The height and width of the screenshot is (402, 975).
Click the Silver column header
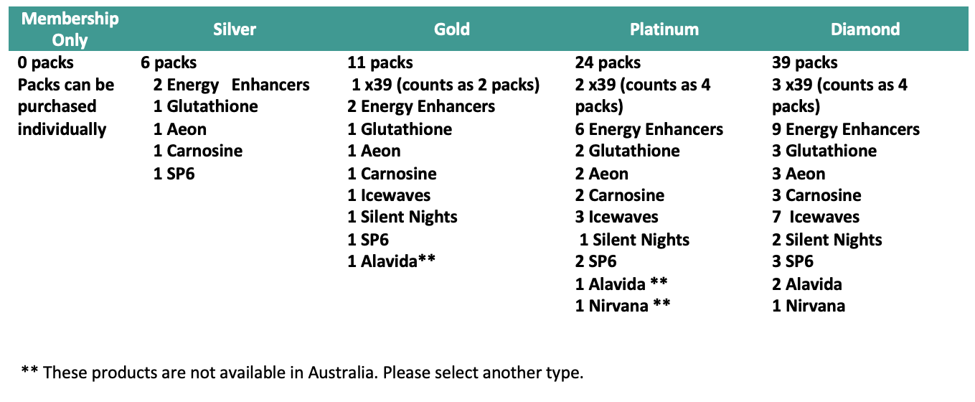pyautogui.click(x=234, y=29)
